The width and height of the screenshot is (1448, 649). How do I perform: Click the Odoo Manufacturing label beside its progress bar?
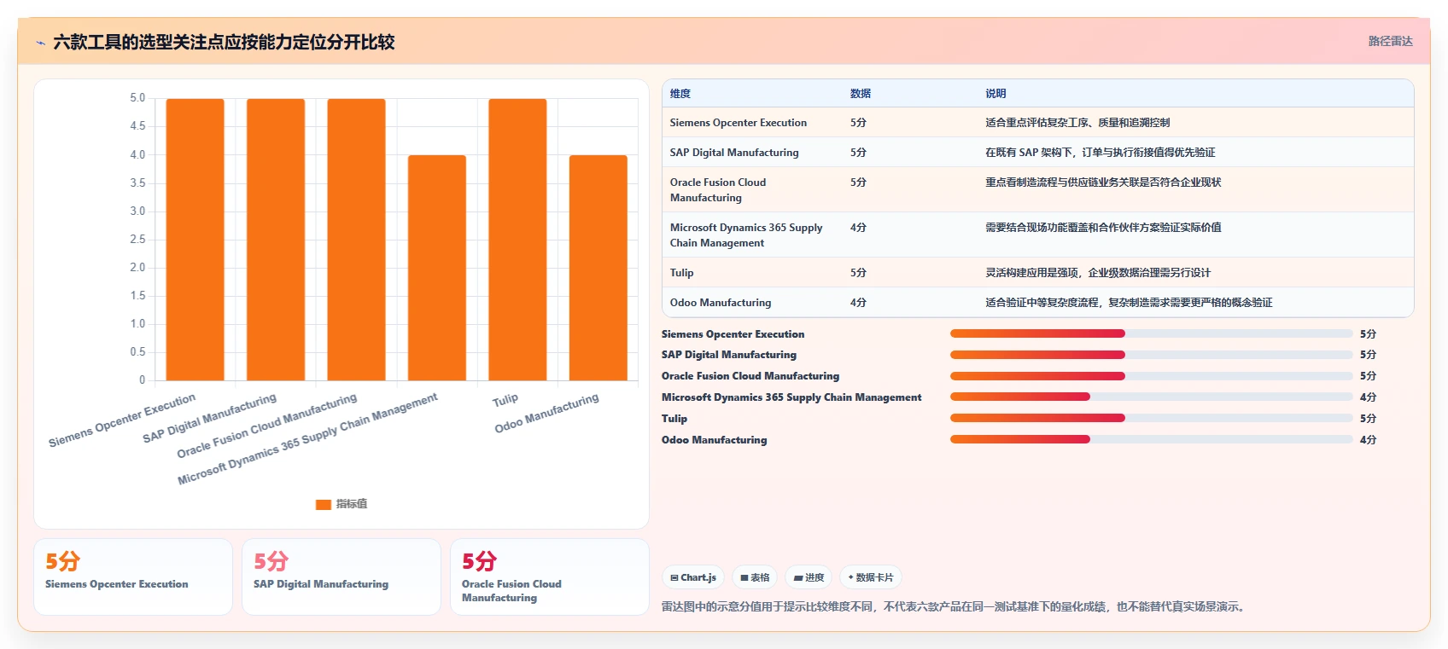coord(715,440)
